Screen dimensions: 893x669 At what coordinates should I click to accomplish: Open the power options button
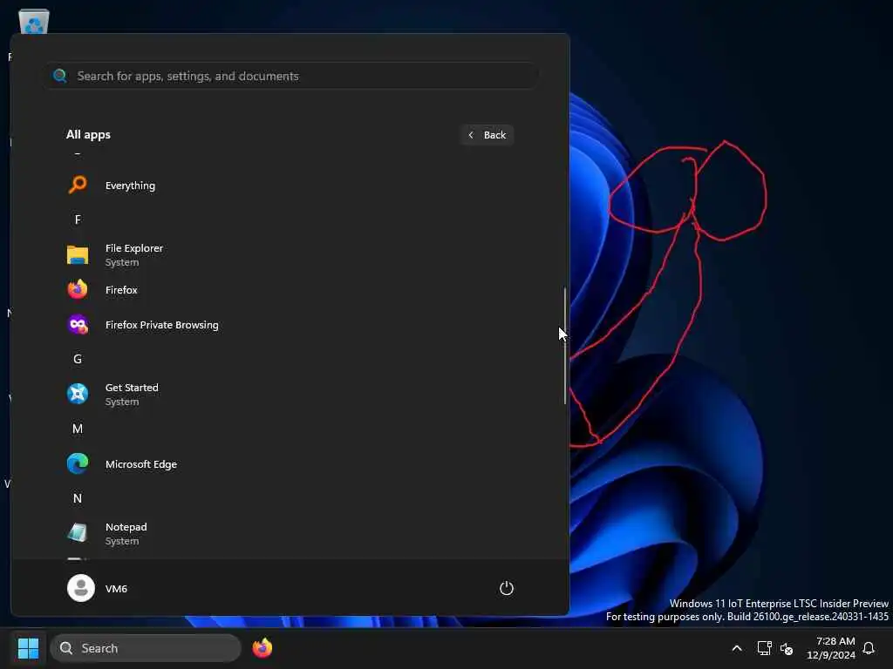(507, 588)
